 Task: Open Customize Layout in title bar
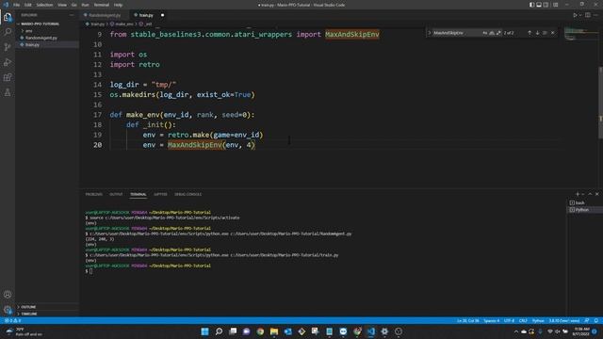click(x=555, y=5)
